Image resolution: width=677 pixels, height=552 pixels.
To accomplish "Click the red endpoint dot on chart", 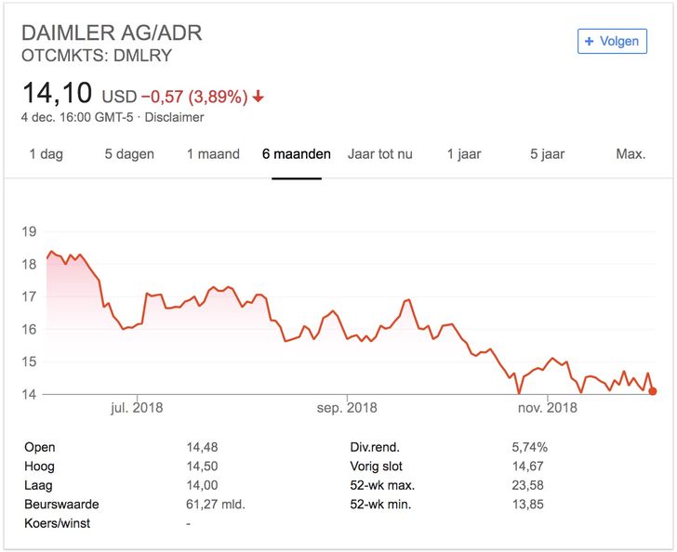I will (653, 391).
